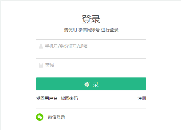Click the 密码 placeholder text beside the padlock
This screenshot has height=130, width=181.
[x=49, y=65]
